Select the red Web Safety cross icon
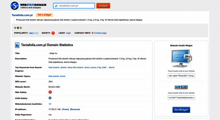 point(50,92)
